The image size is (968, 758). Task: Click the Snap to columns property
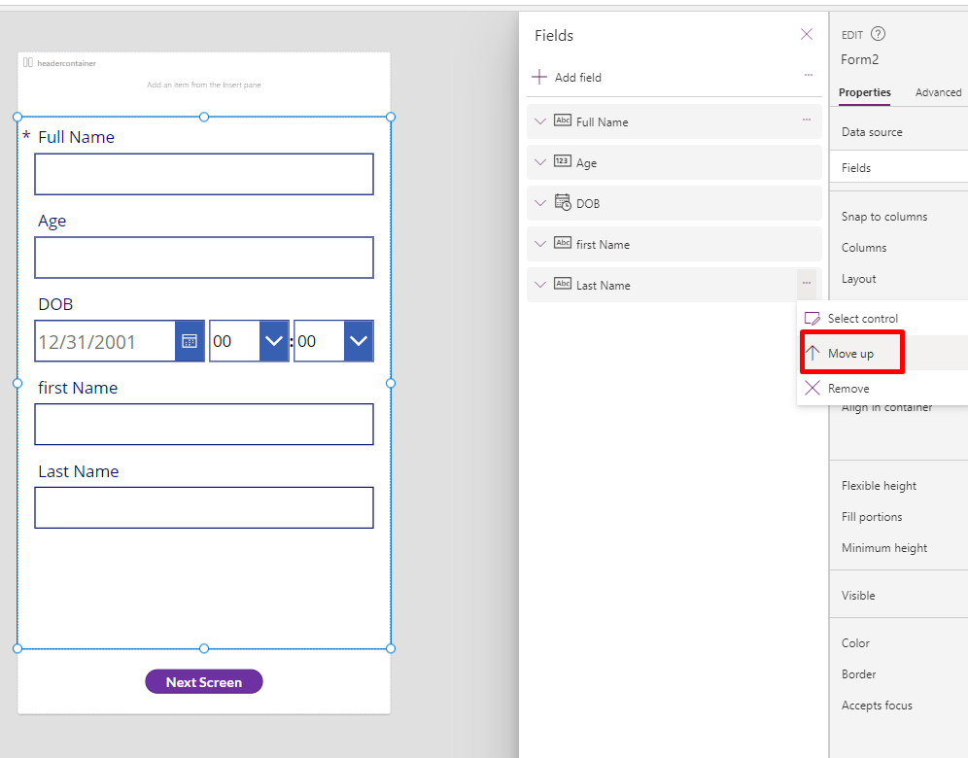coord(884,216)
